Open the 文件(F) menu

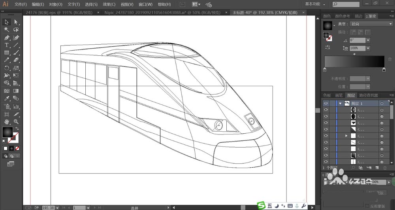[21, 4]
